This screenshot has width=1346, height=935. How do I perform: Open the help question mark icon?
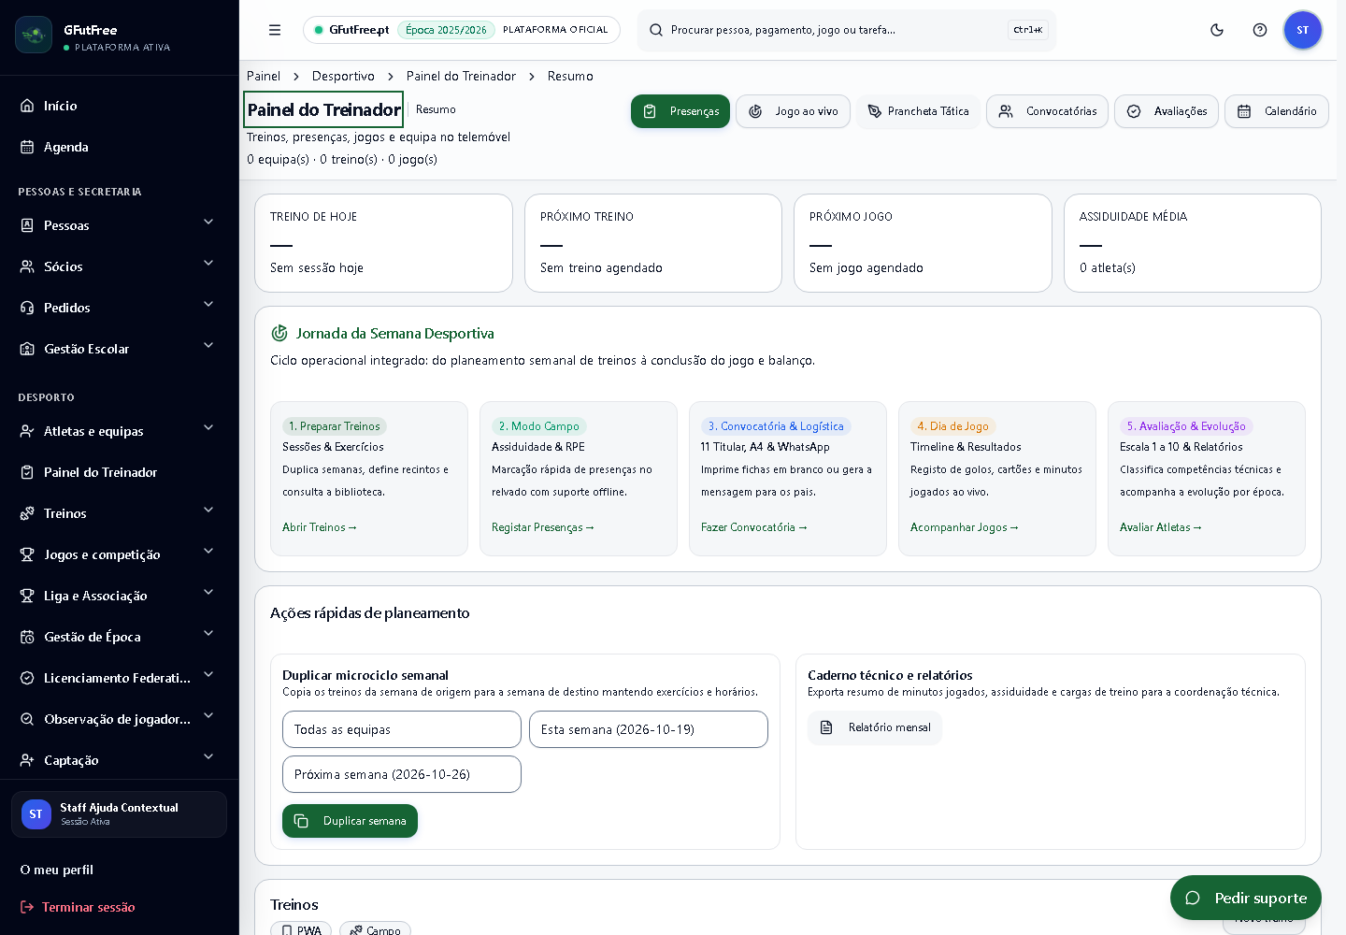(x=1260, y=30)
